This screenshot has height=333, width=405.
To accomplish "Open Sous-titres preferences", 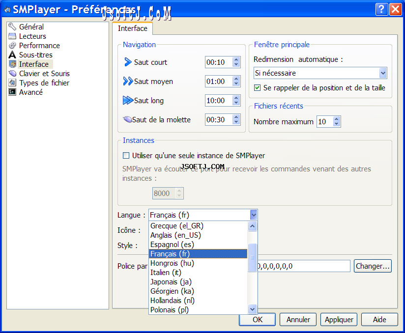I will tap(36, 55).
